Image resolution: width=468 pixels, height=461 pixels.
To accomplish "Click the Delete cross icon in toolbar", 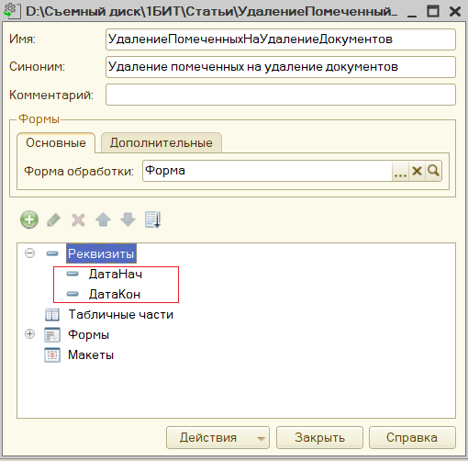I will (x=78, y=219).
